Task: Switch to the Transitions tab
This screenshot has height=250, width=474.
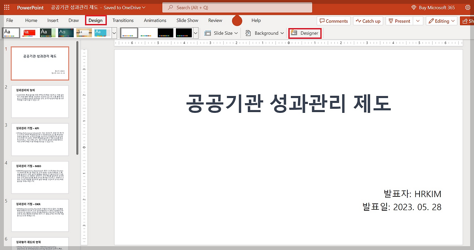Action: coord(123,20)
